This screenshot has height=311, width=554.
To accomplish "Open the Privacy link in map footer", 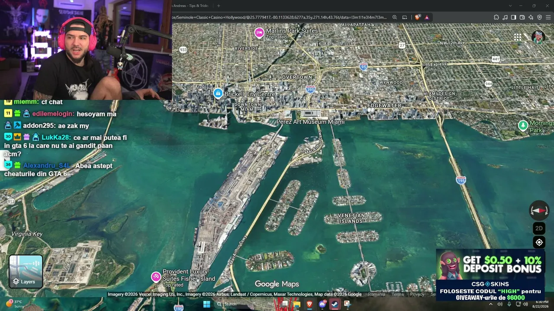I will tap(417, 294).
